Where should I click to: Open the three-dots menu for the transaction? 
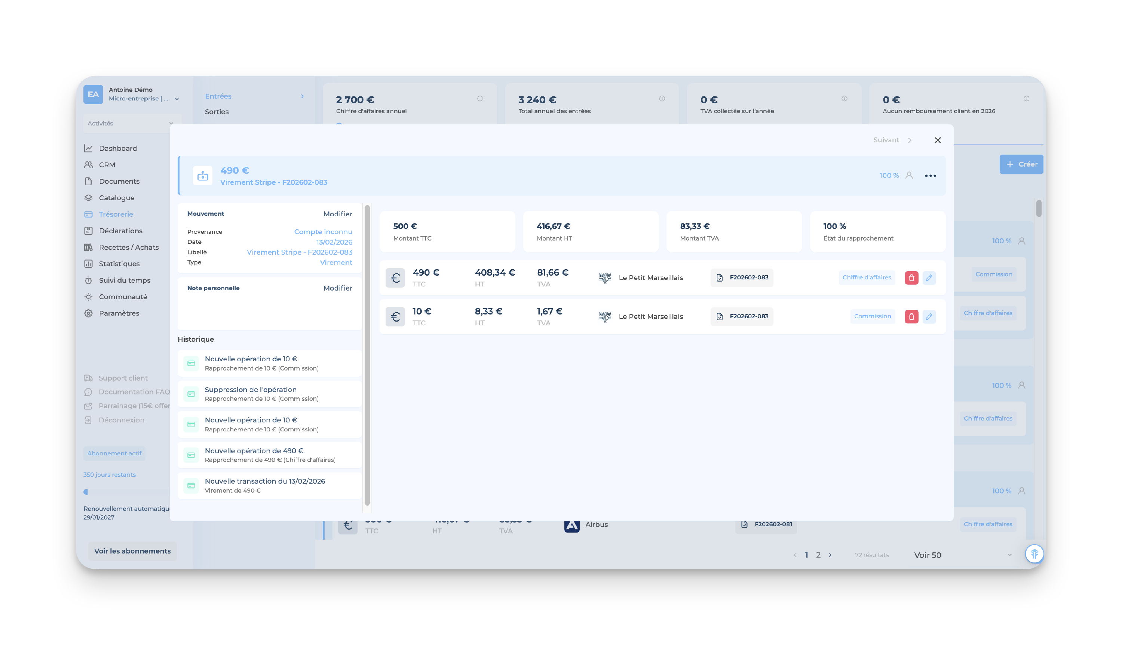[930, 176]
